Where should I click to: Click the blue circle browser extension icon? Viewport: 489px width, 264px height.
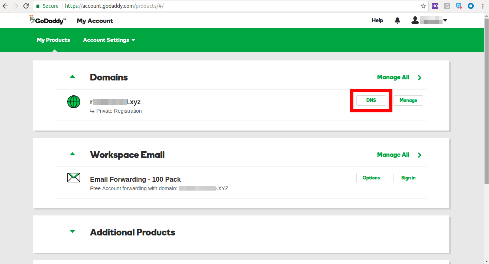coord(471,6)
